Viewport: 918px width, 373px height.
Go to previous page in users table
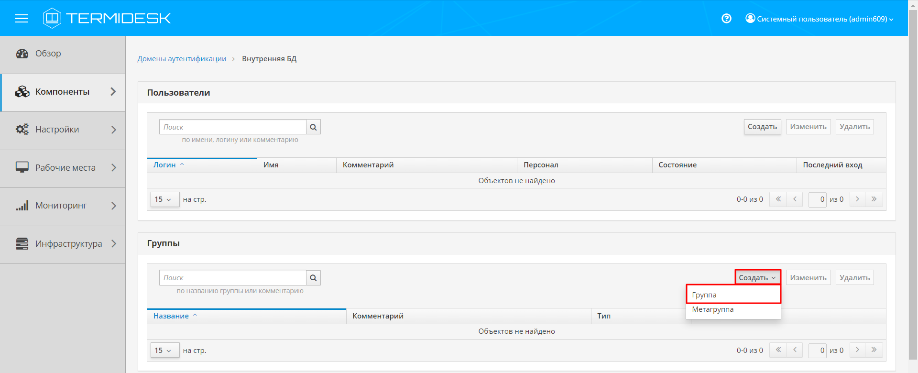795,199
